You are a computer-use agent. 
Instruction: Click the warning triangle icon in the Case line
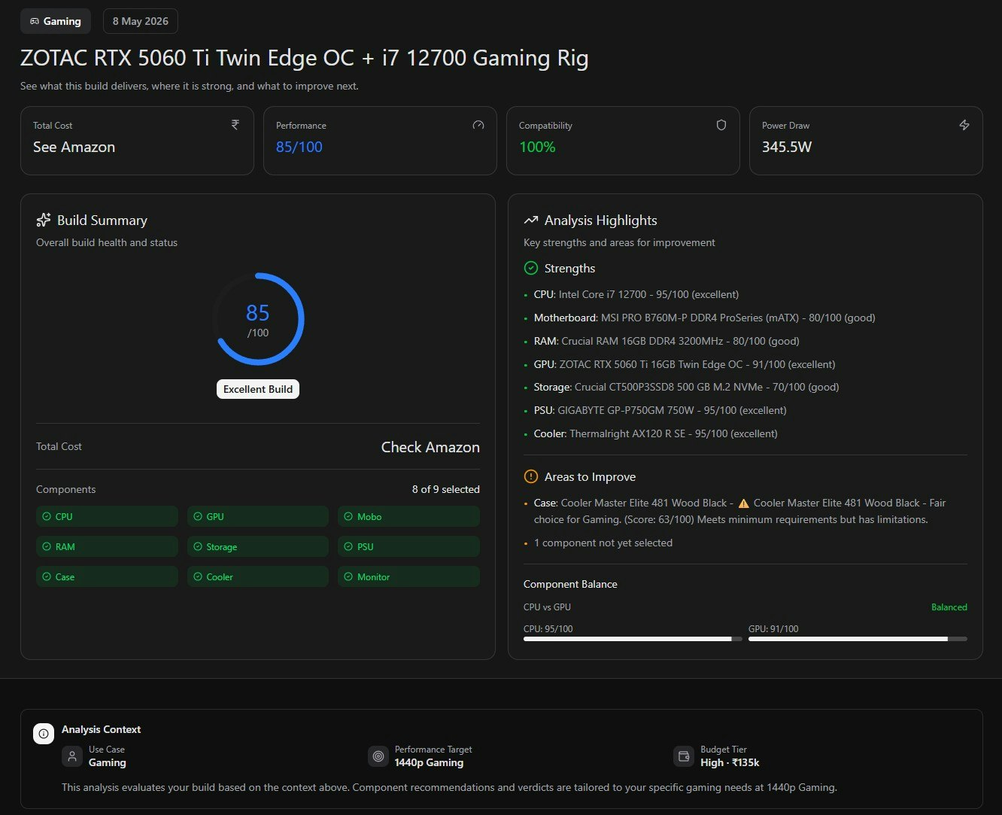pyautogui.click(x=744, y=503)
